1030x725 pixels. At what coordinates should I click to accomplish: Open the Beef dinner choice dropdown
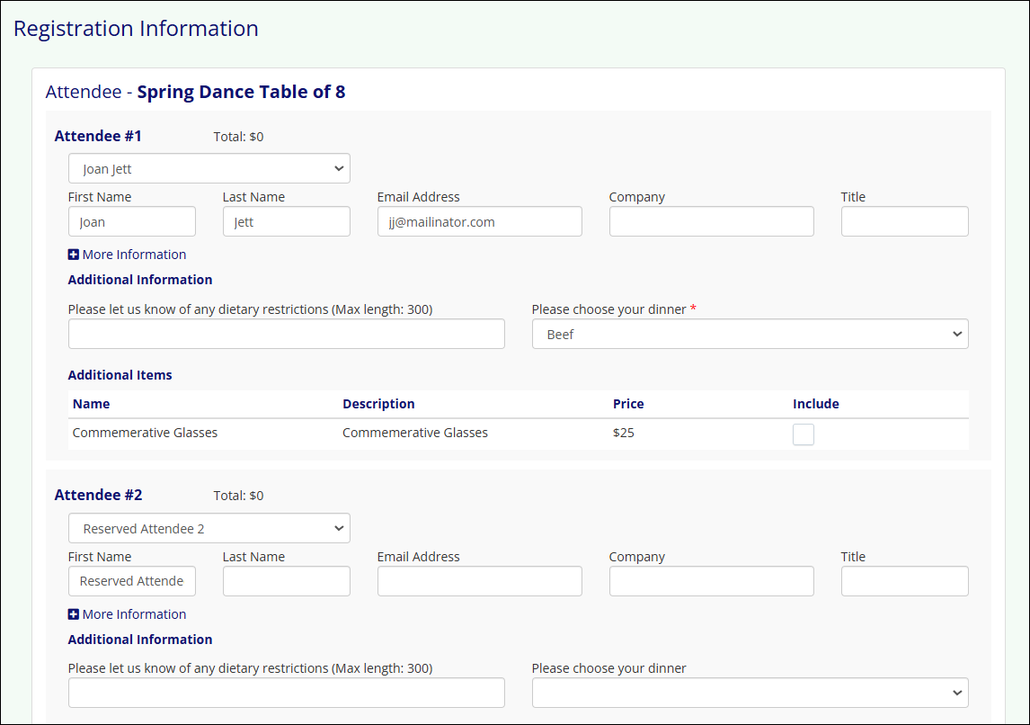click(750, 334)
